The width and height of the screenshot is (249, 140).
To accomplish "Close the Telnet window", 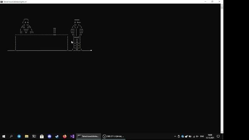I will 219,2.
